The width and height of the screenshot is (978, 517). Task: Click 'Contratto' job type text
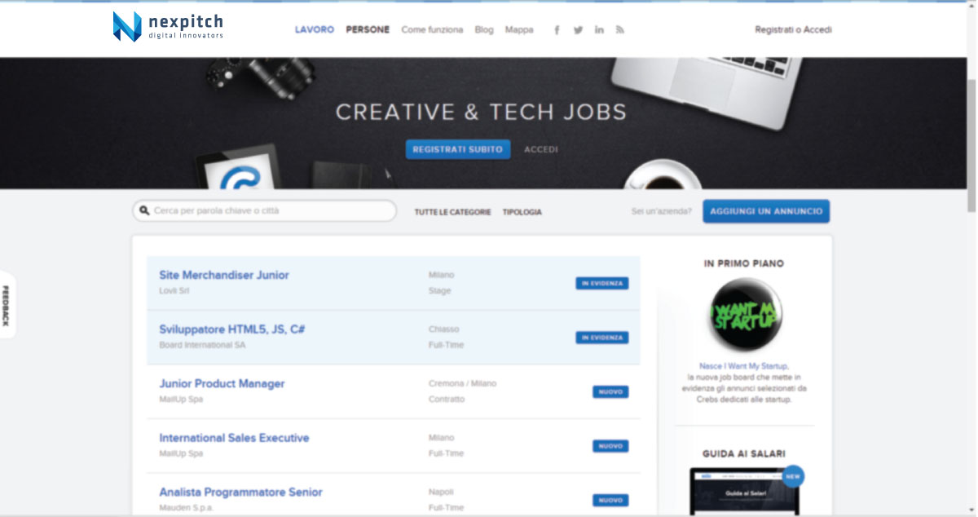pos(447,400)
